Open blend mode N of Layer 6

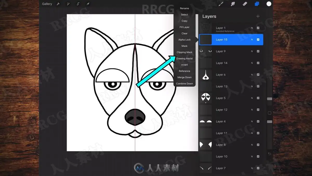(x=252, y=75)
